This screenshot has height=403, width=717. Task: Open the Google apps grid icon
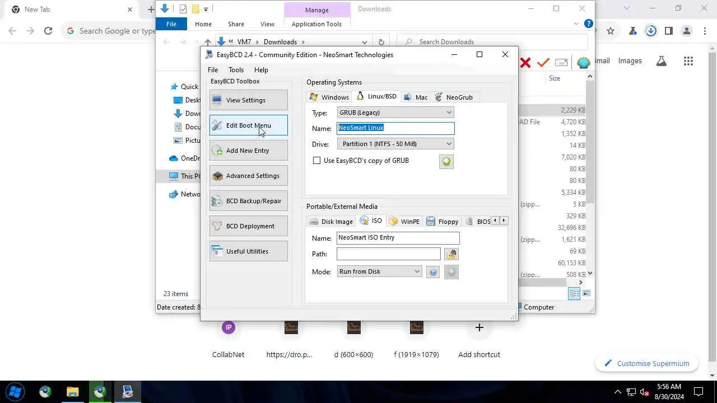[688, 62]
